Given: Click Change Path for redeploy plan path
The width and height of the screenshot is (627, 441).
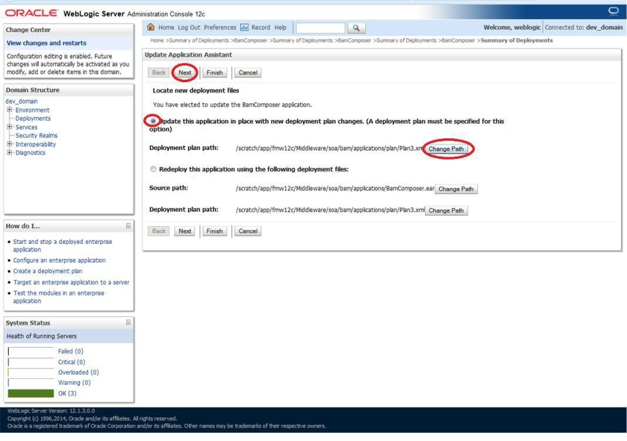Looking at the screenshot, I should click(446, 211).
